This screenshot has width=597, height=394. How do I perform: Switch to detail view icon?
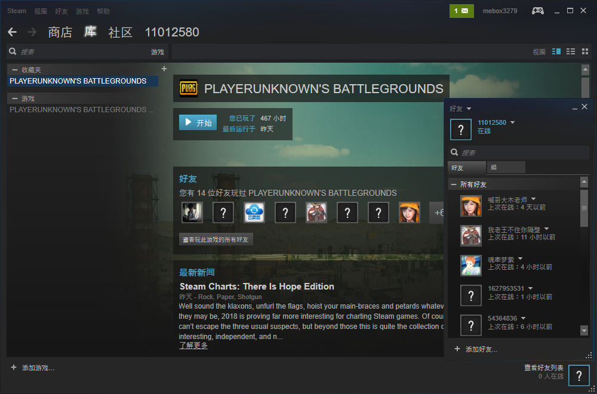[556, 51]
